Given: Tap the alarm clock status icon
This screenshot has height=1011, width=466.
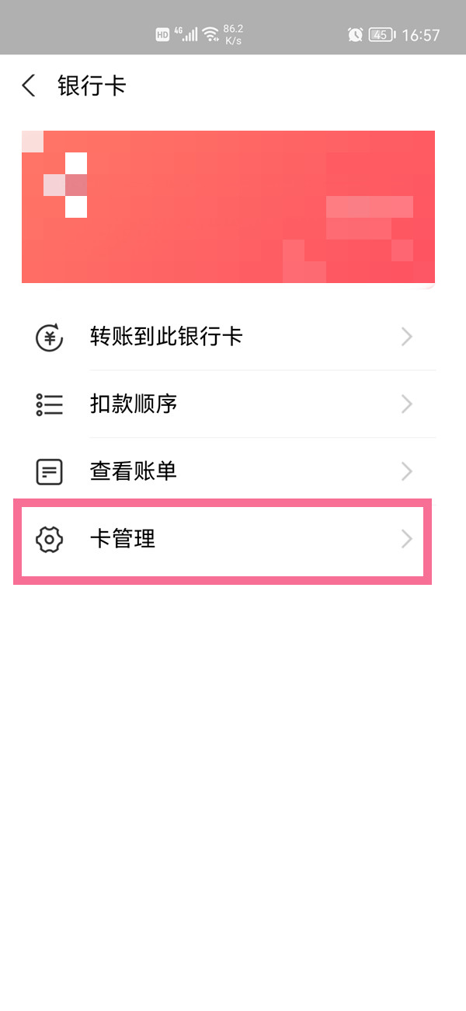Looking at the screenshot, I should tap(355, 35).
